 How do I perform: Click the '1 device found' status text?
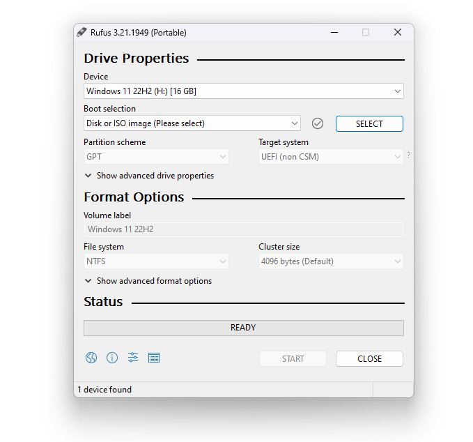[104, 390]
